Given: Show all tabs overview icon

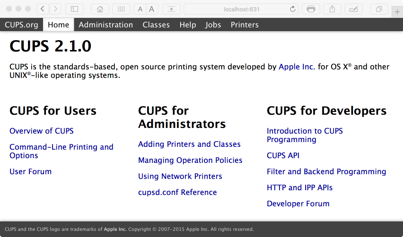Looking at the screenshot, I should pyautogui.click(x=379, y=9).
